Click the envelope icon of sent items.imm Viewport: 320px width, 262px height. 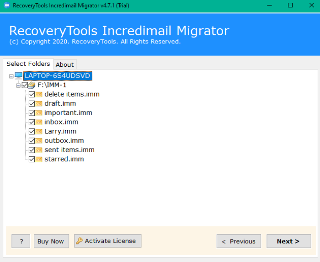(x=38, y=150)
